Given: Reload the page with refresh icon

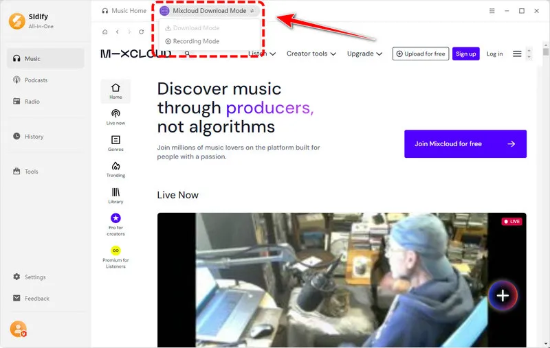Looking at the screenshot, I should (x=142, y=32).
